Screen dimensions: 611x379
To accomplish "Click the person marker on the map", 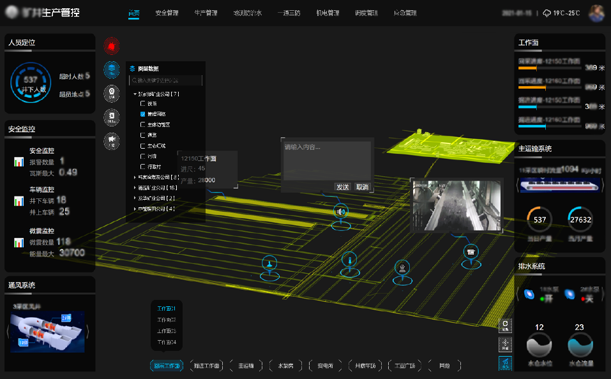I will [x=402, y=266].
